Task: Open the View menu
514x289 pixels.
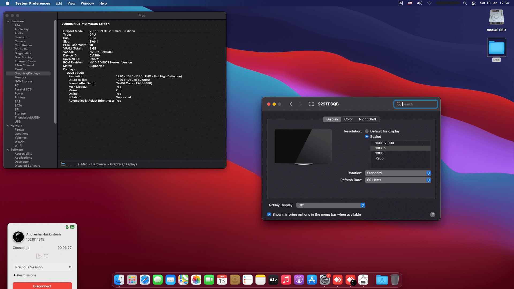Action: click(x=71, y=3)
